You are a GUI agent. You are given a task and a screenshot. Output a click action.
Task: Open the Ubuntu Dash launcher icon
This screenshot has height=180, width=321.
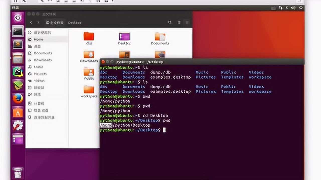[18, 18]
